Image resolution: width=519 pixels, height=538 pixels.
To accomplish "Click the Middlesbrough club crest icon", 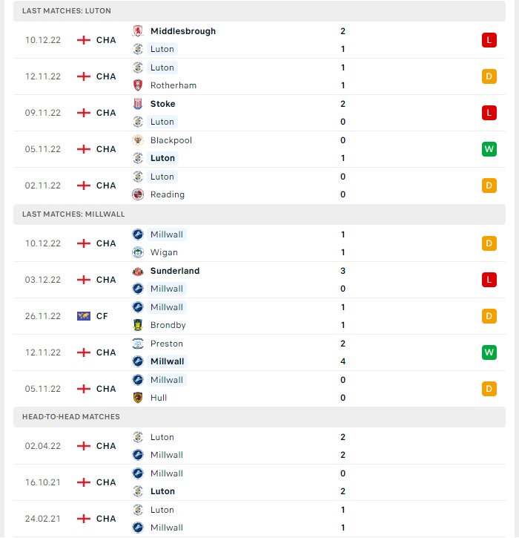I will tap(138, 31).
